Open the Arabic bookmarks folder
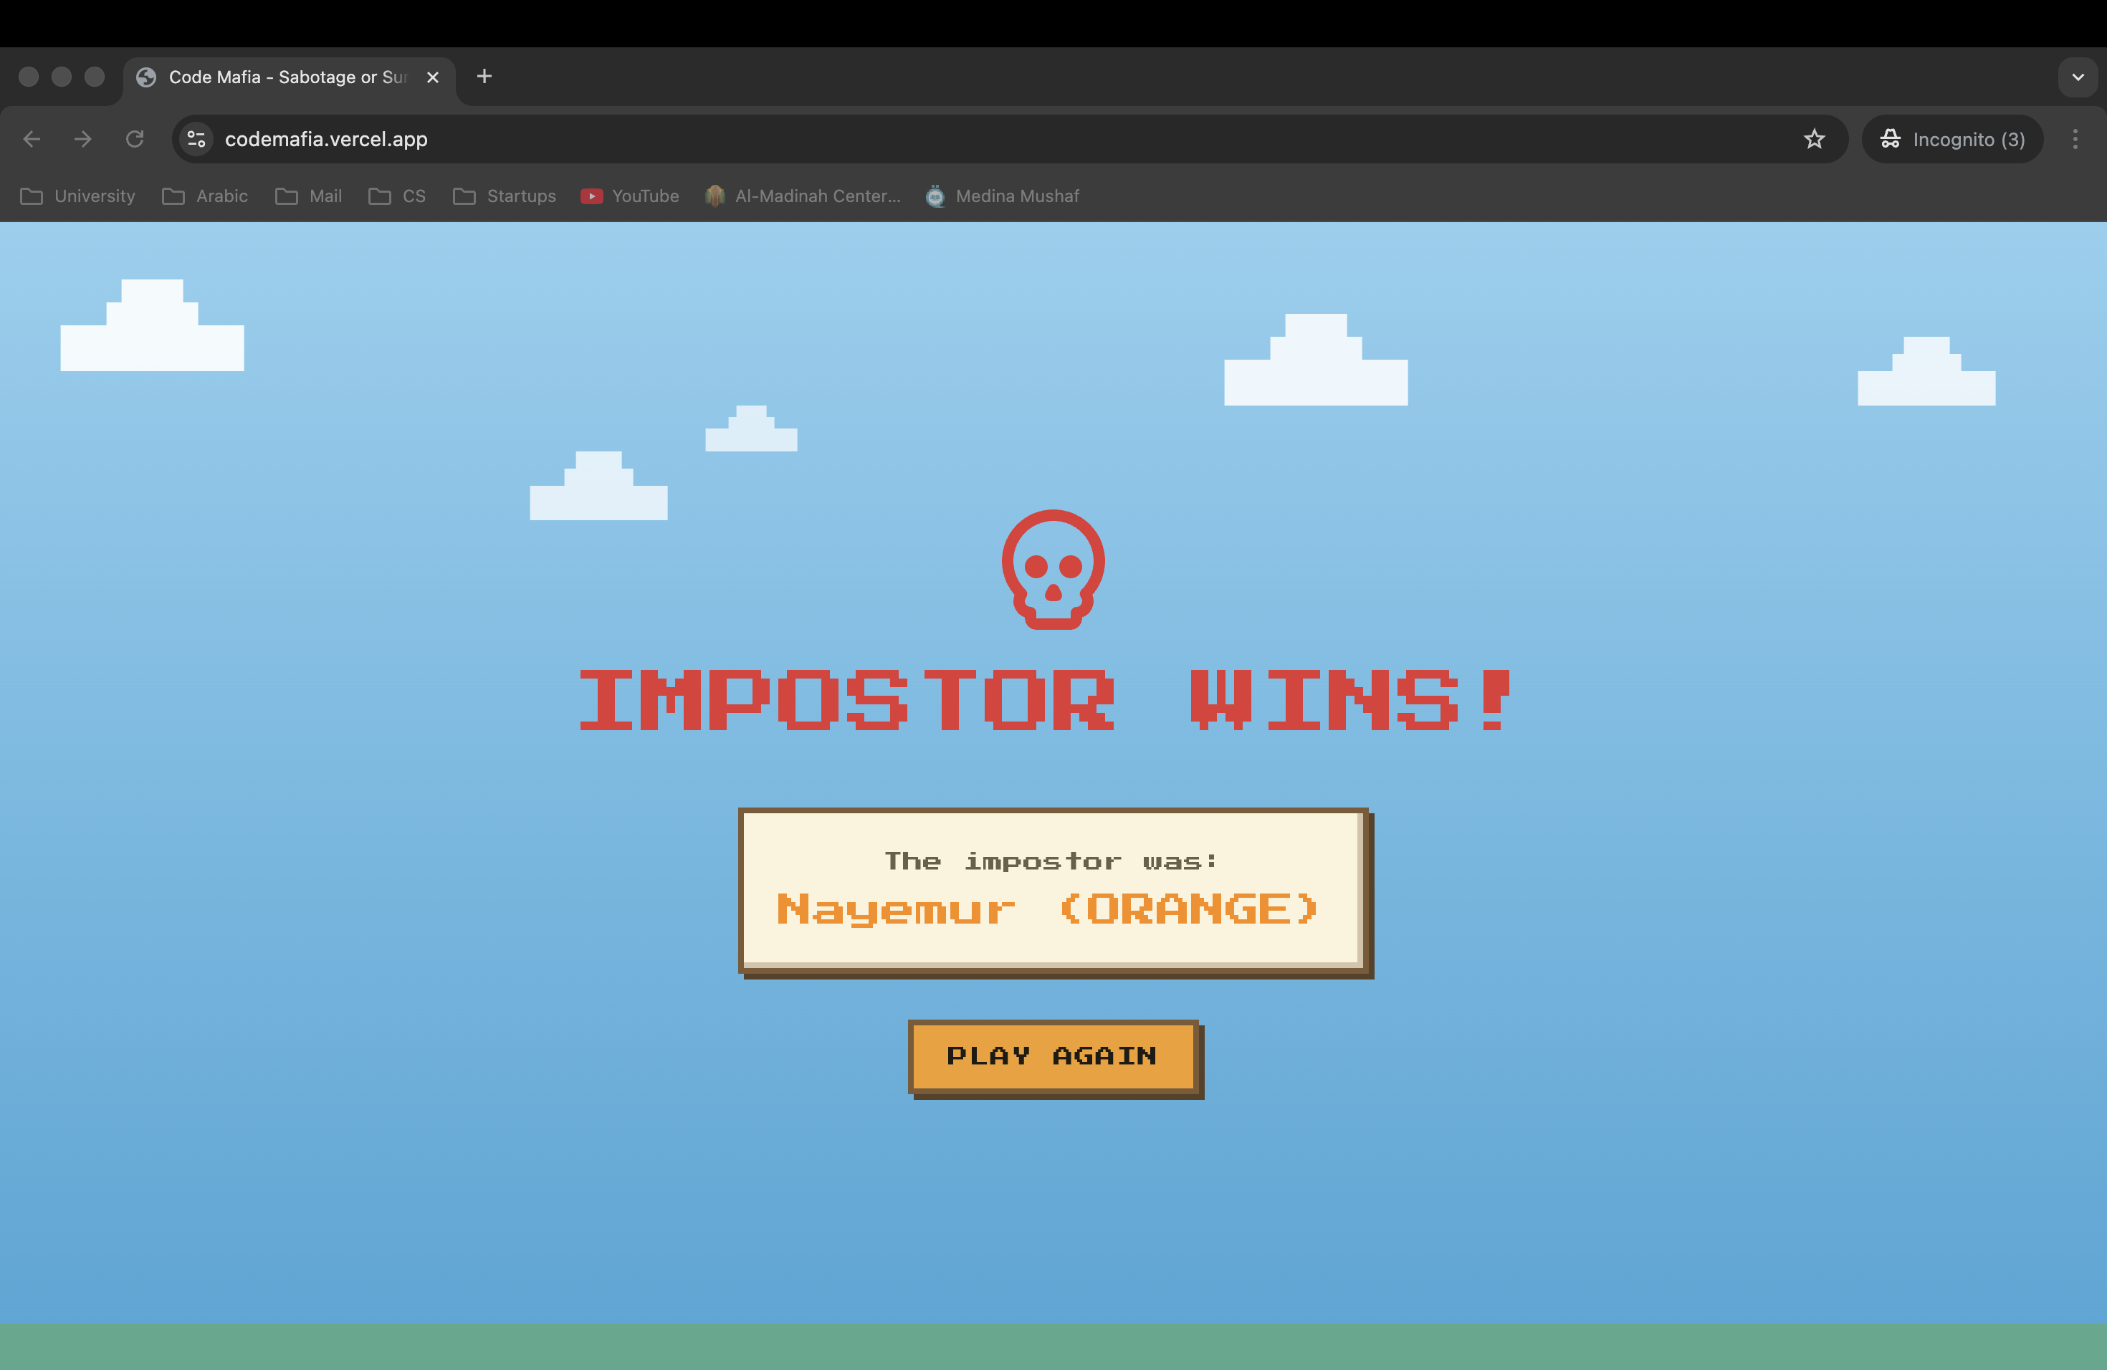This screenshot has height=1370, width=2107. (206, 196)
